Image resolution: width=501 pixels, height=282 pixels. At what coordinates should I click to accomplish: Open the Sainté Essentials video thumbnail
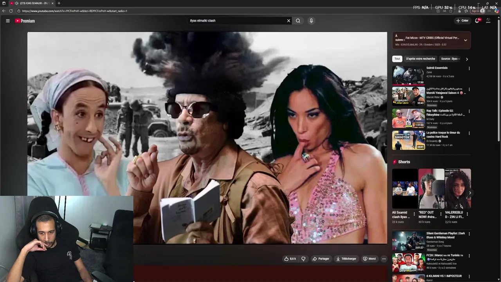pos(408,75)
